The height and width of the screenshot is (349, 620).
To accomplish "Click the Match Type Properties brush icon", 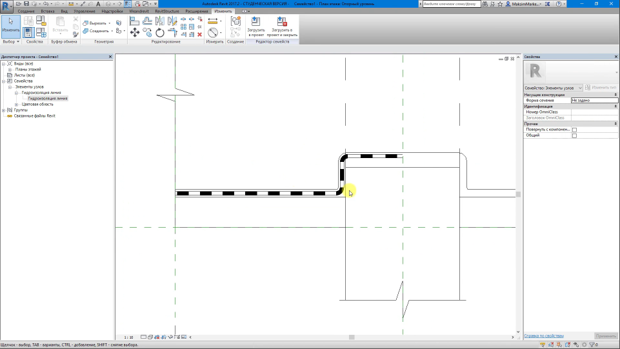I will pos(75,34).
